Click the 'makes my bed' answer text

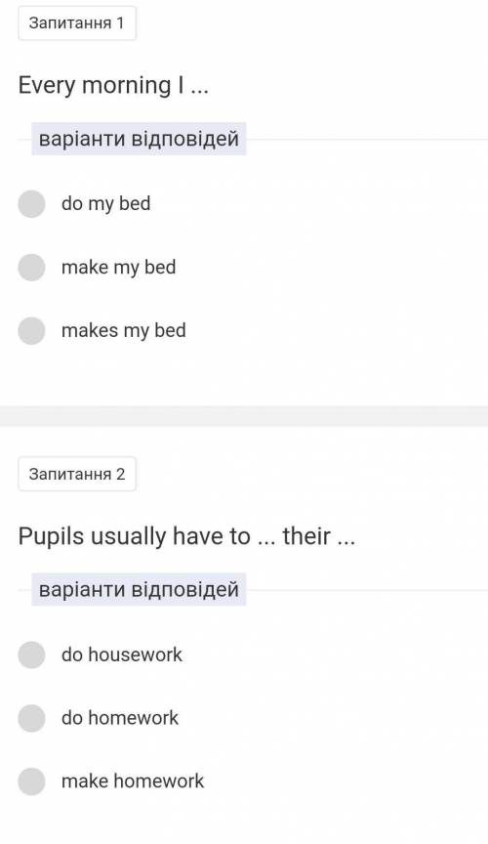coord(124,331)
